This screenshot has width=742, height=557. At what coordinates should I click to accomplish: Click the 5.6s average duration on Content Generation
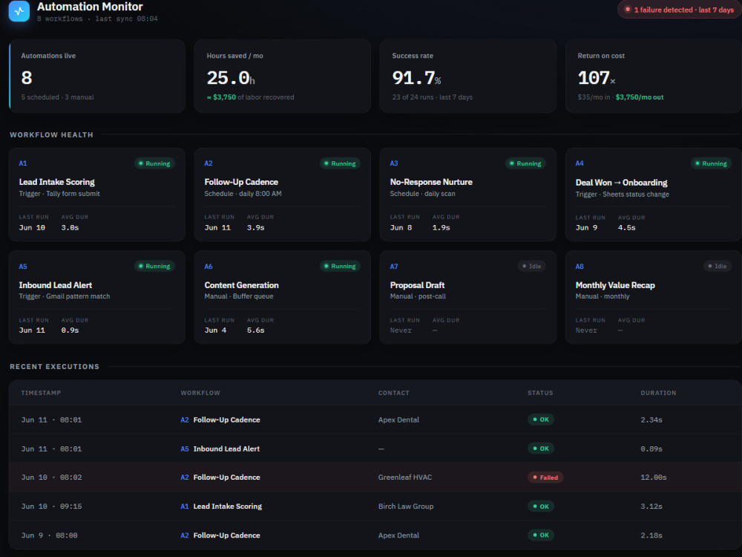coord(255,330)
